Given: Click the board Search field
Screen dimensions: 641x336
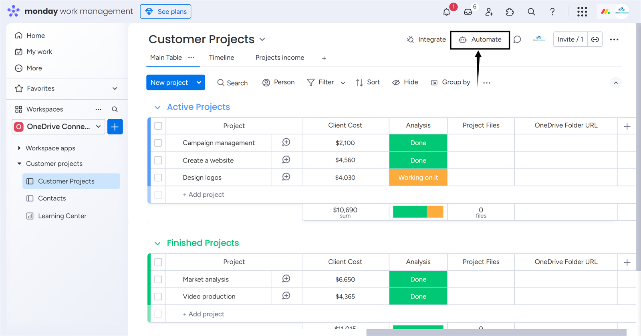Looking at the screenshot, I should coord(232,83).
